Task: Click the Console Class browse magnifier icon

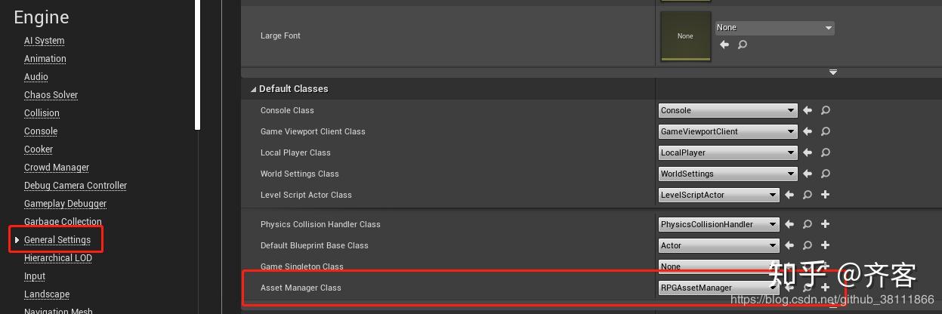Action: pos(826,110)
